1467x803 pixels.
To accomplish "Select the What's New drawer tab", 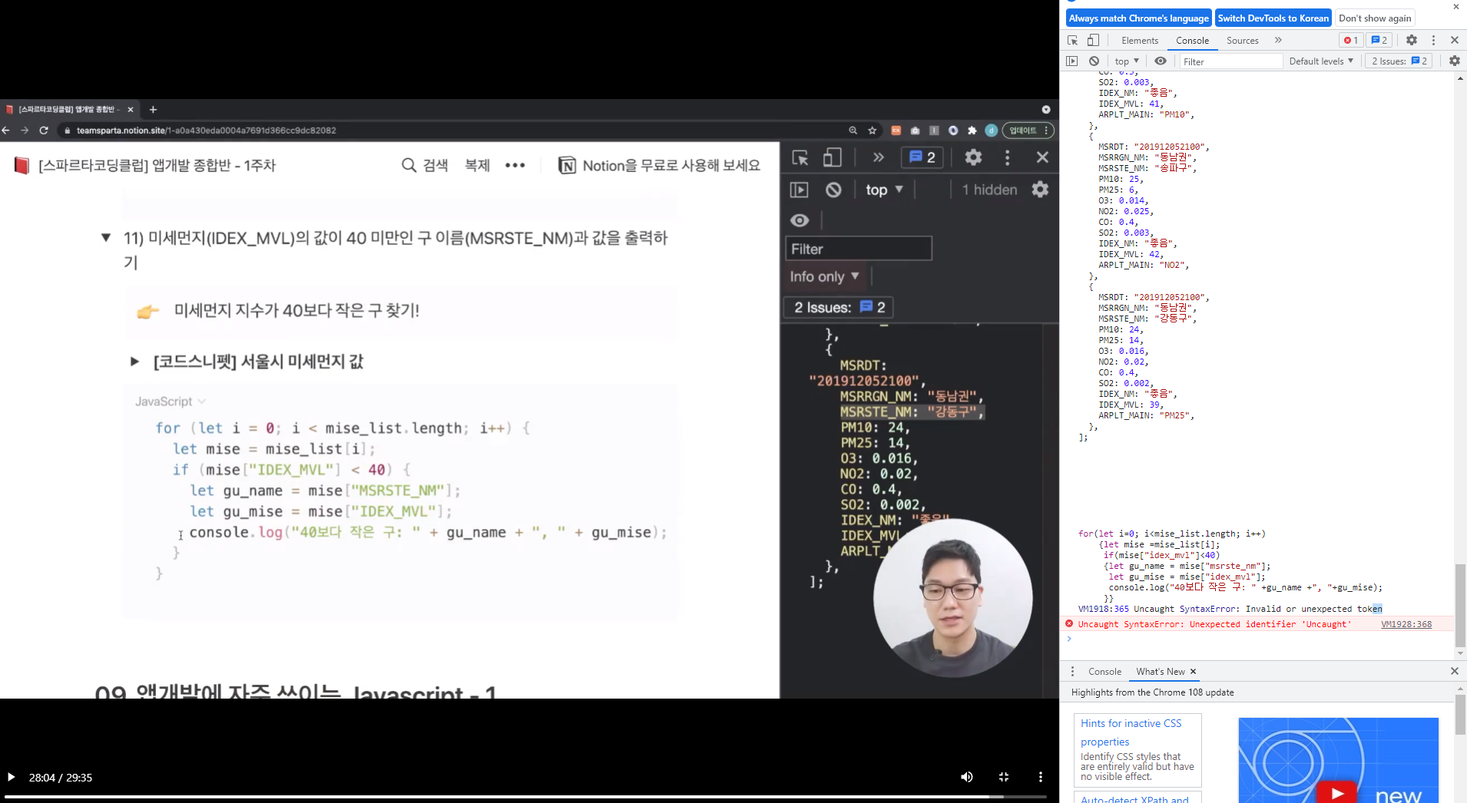I will pyautogui.click(x=1161, y=672).
